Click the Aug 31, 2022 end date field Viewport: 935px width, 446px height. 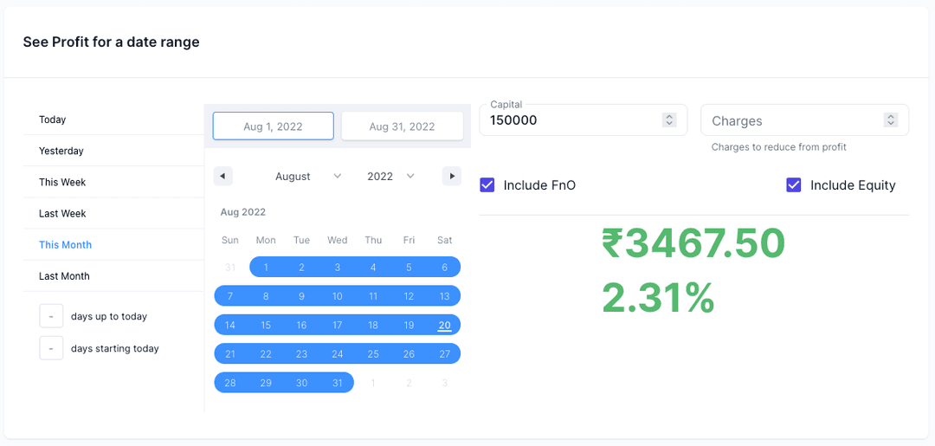tap(402, 126)
